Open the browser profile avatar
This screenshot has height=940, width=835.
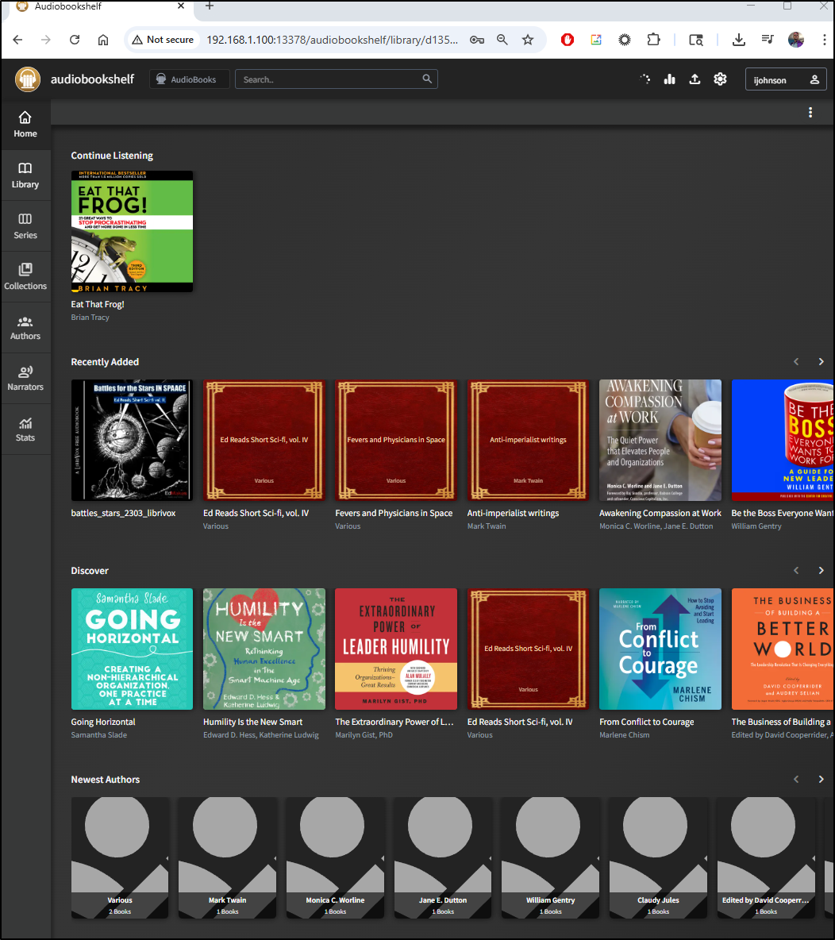click(x=796, y=40)
